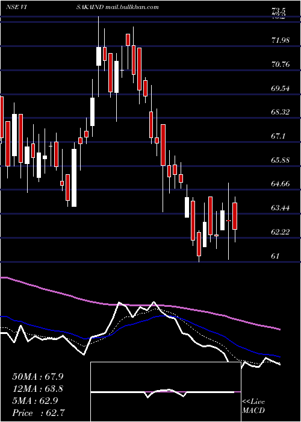
Task: Click the 62.22 price axis label
Action: coord(281,231)
